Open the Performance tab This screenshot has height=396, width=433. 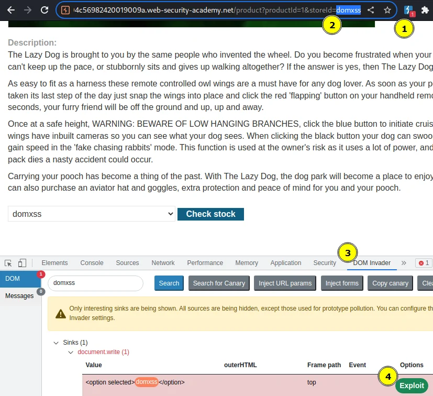[x=205, y=263]
